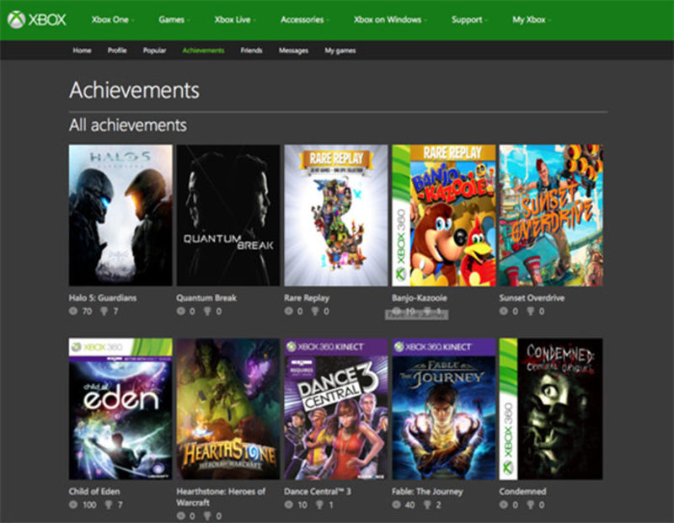The height and width of the screenshot is (523, 674).
Task: Click the Xbox logo in the header
Action: coord(36,19)
